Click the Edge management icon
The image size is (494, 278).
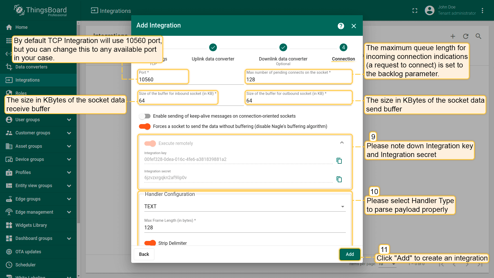click(x=9, y=212)
